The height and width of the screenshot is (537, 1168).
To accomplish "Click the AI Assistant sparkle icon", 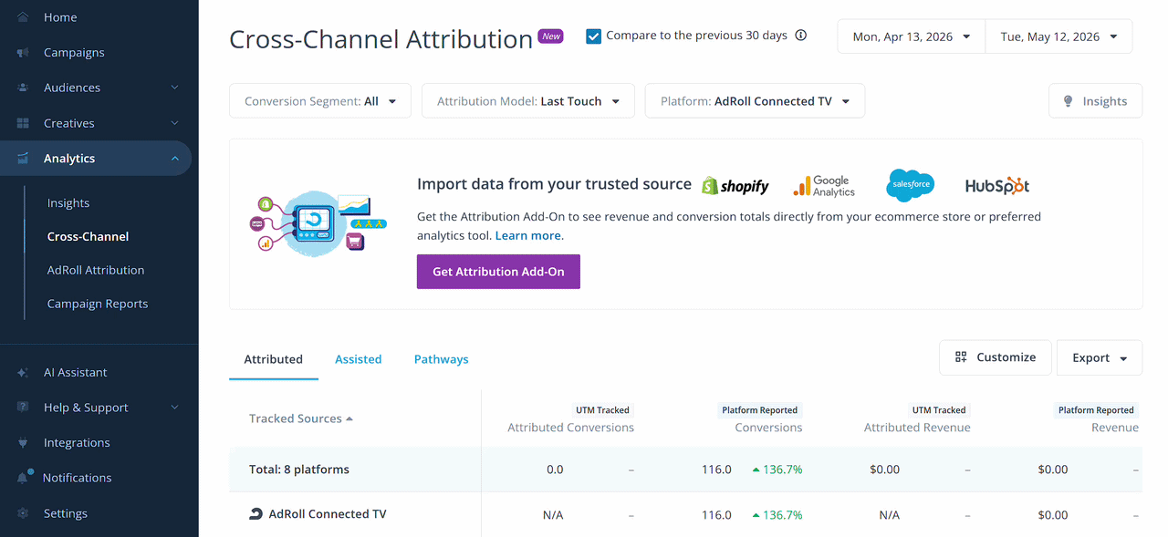I will (23, 373).
